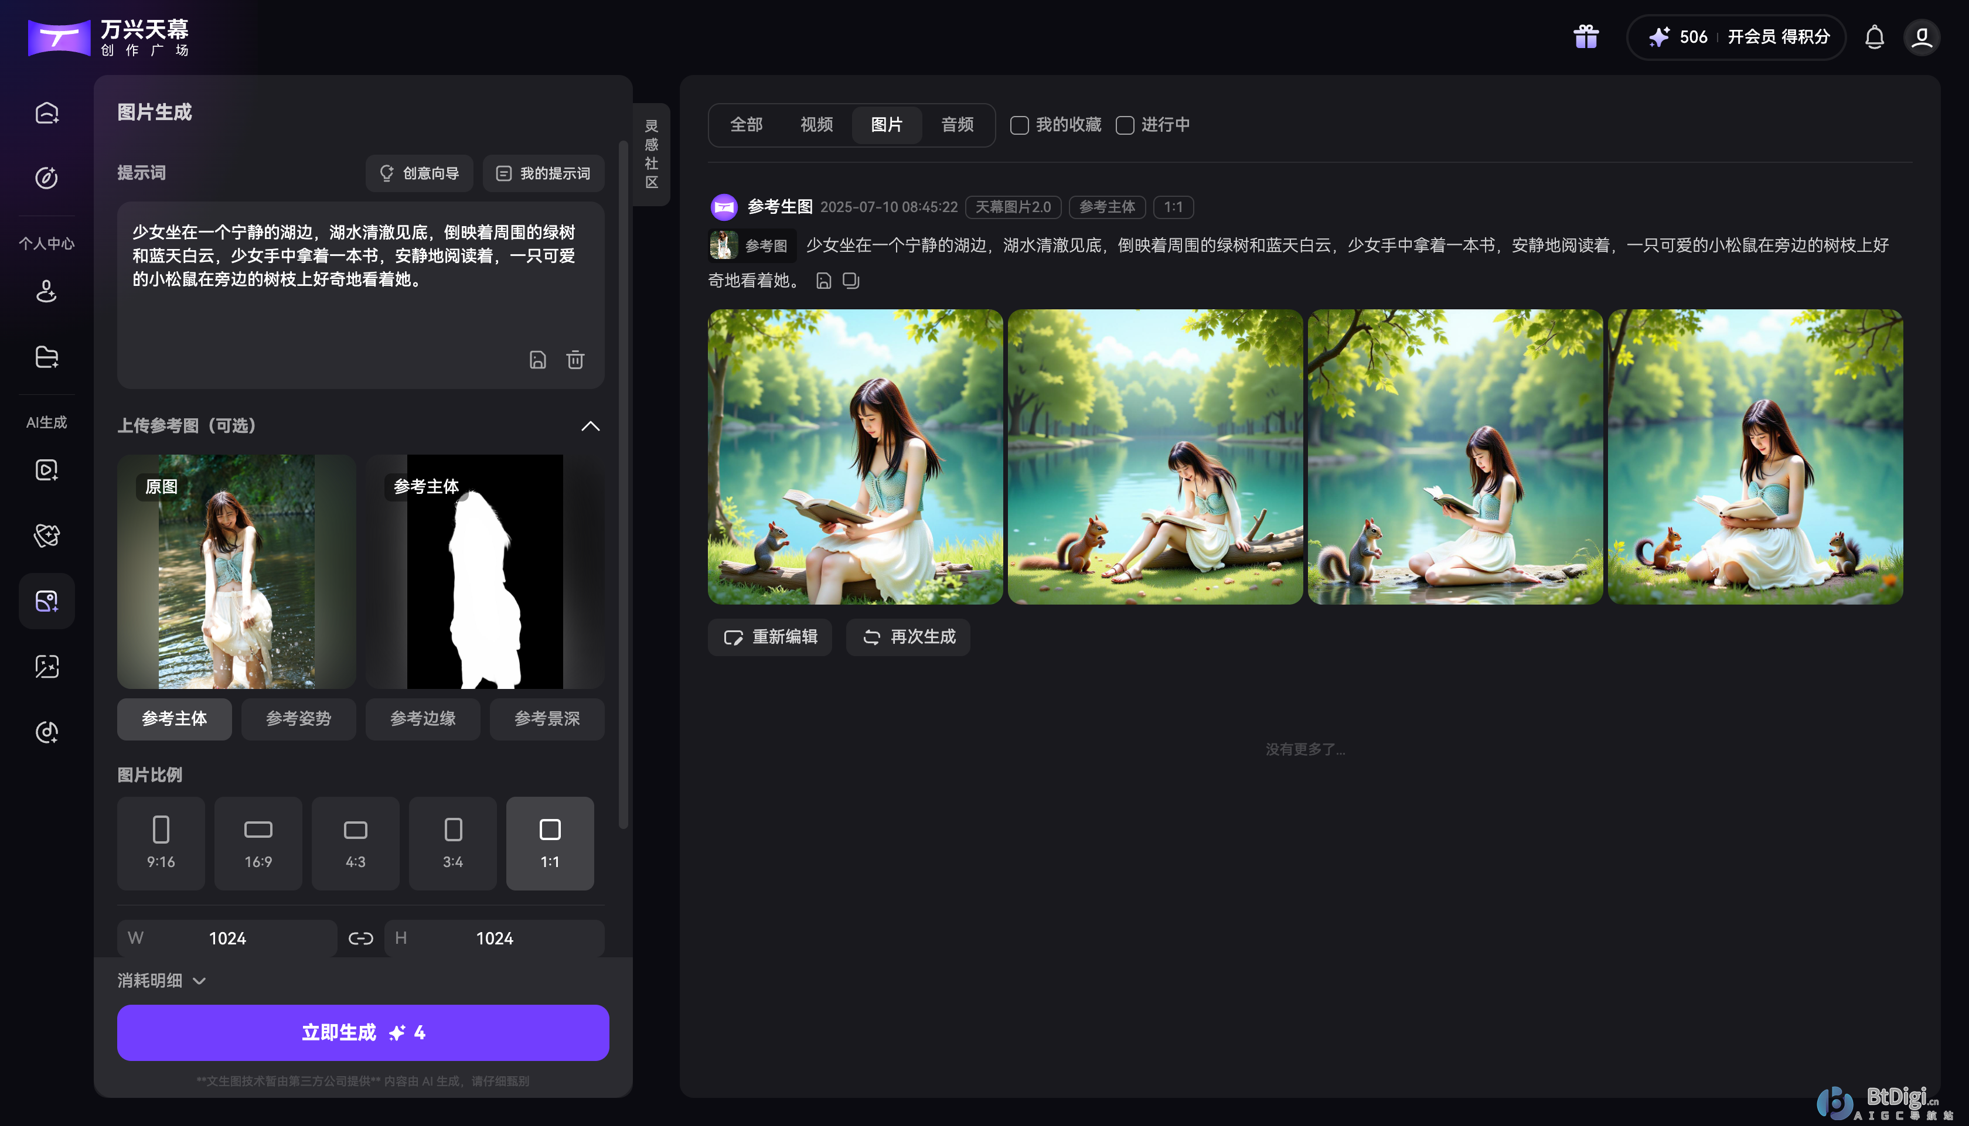Image resolution: width=1969 pixels, height=1126 pixels.
Task: Open the 灵感社区 side panel tab
Action: pyautogui.click(x=651, y=154)
